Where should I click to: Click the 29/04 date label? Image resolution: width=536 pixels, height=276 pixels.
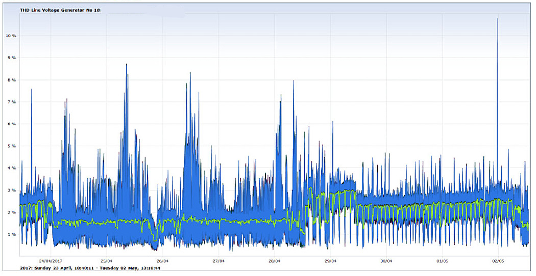pos(331,261)
